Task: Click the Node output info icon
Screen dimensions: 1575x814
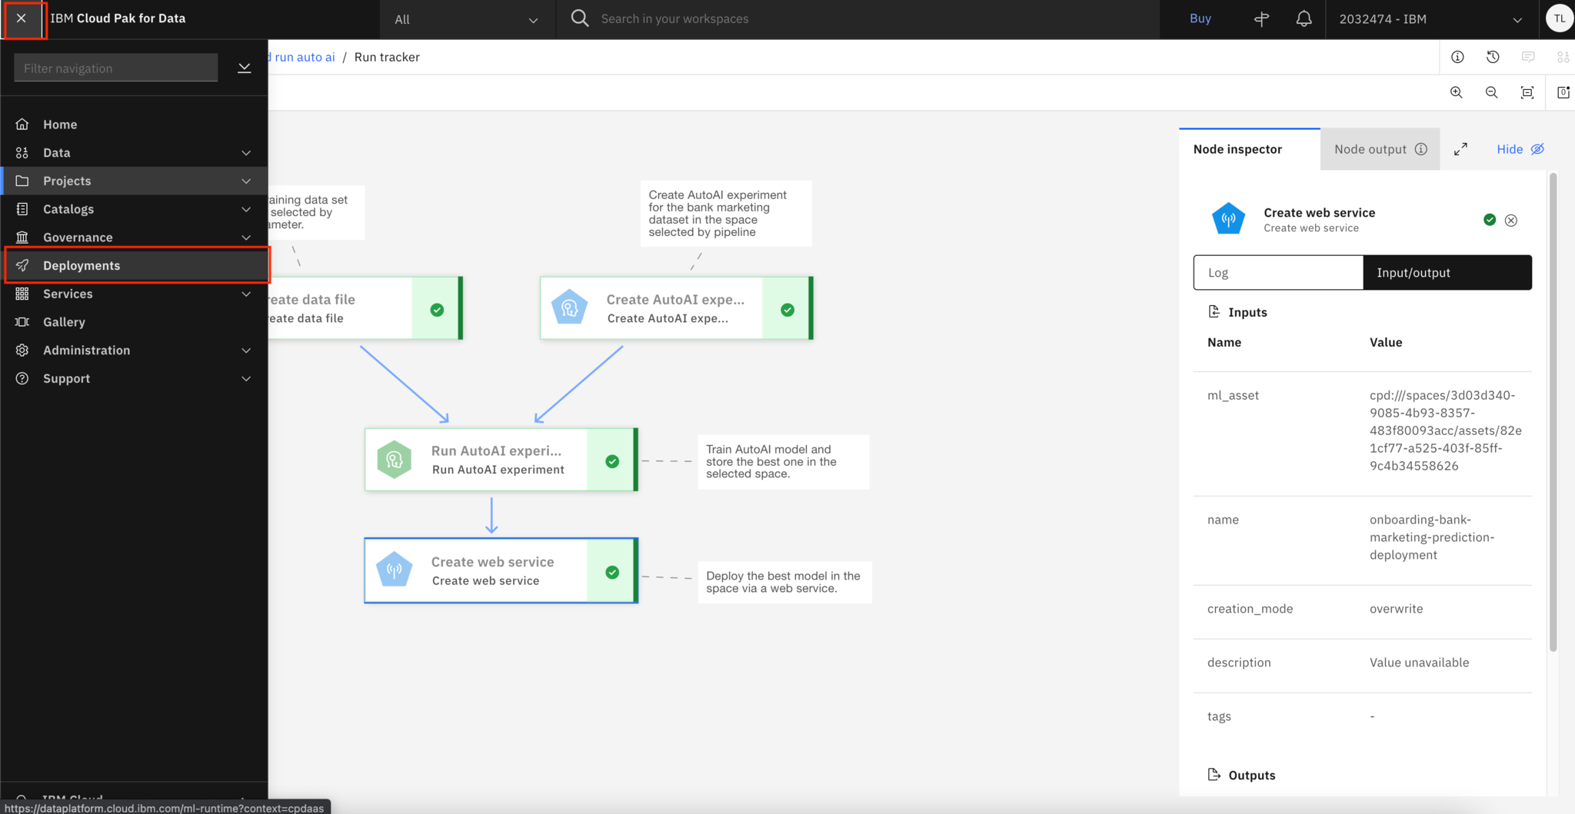Action: click(x=1421, y=149)
